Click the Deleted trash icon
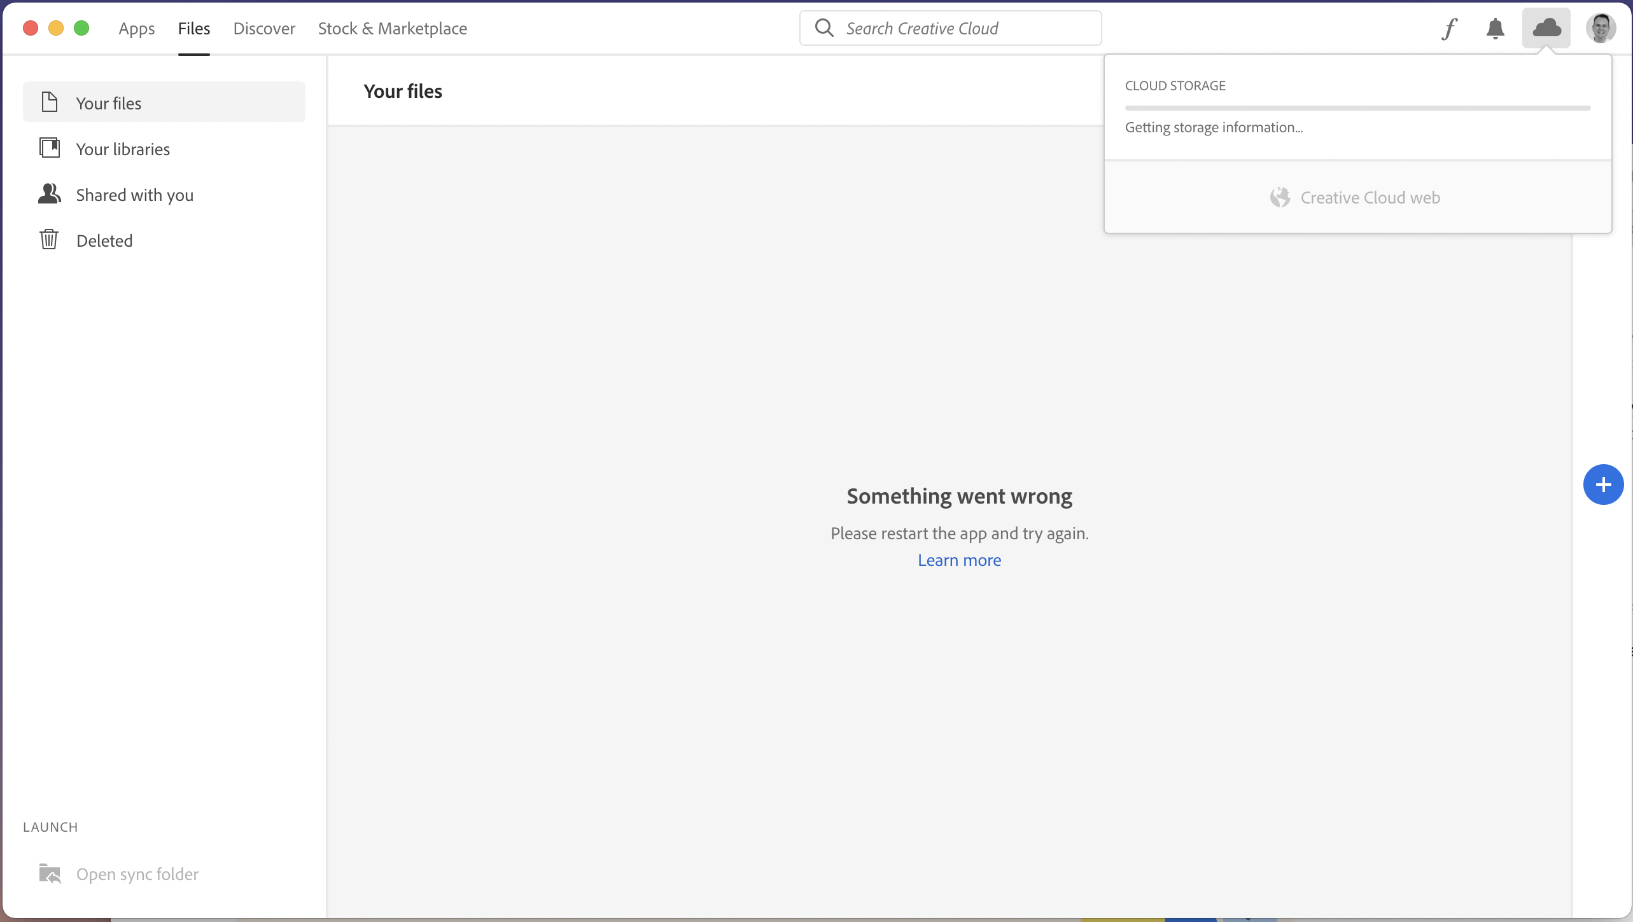This screenshot has height=922, width=1633. [x=49, y=240]
